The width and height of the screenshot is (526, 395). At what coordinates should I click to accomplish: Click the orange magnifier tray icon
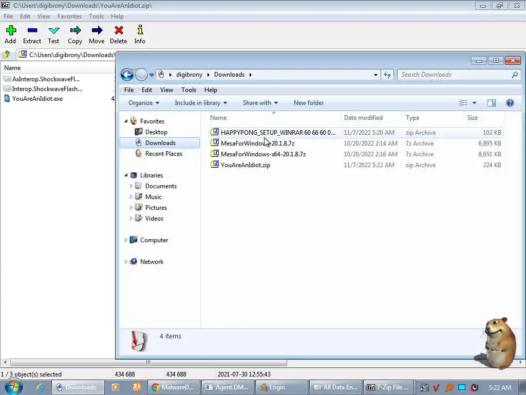coord(449,388)
